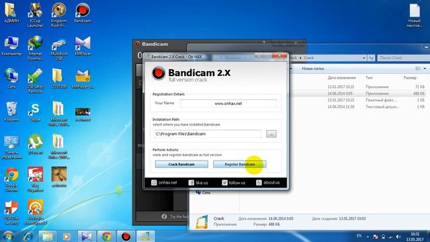Open media player from the taskbar
Viewport: 430px width, 242px height.
(x=67, y=236)
